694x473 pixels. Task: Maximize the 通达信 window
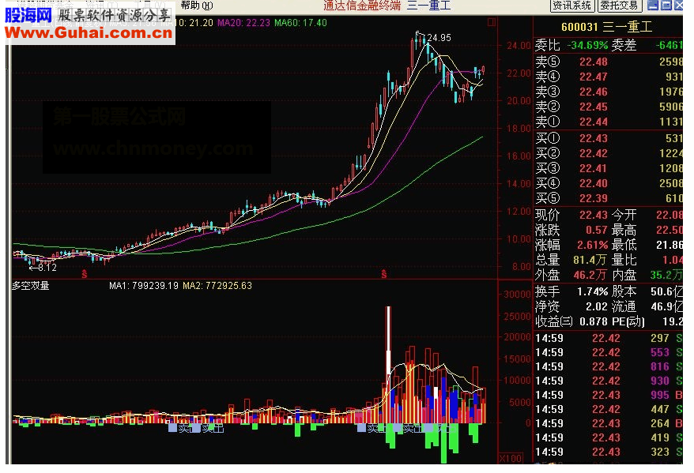point(666,6)
